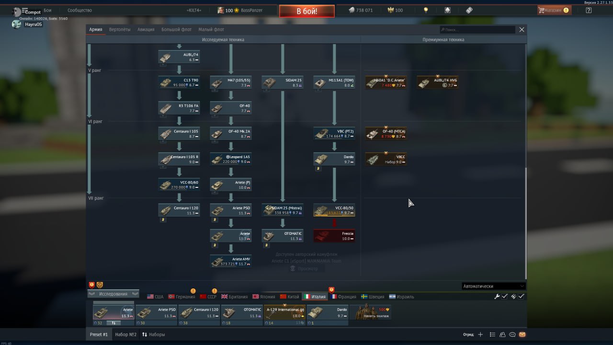This screenshot has width=613, height=345.
Task: Switch to Набор №2 preset
Action: [125, 334]
